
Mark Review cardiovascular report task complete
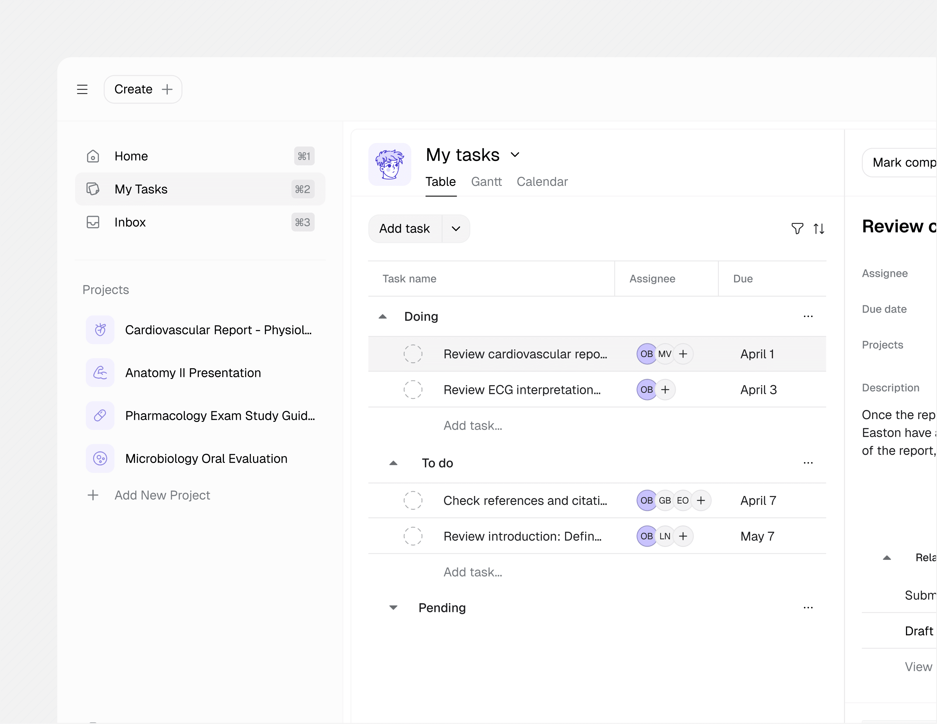coord(413,354)
